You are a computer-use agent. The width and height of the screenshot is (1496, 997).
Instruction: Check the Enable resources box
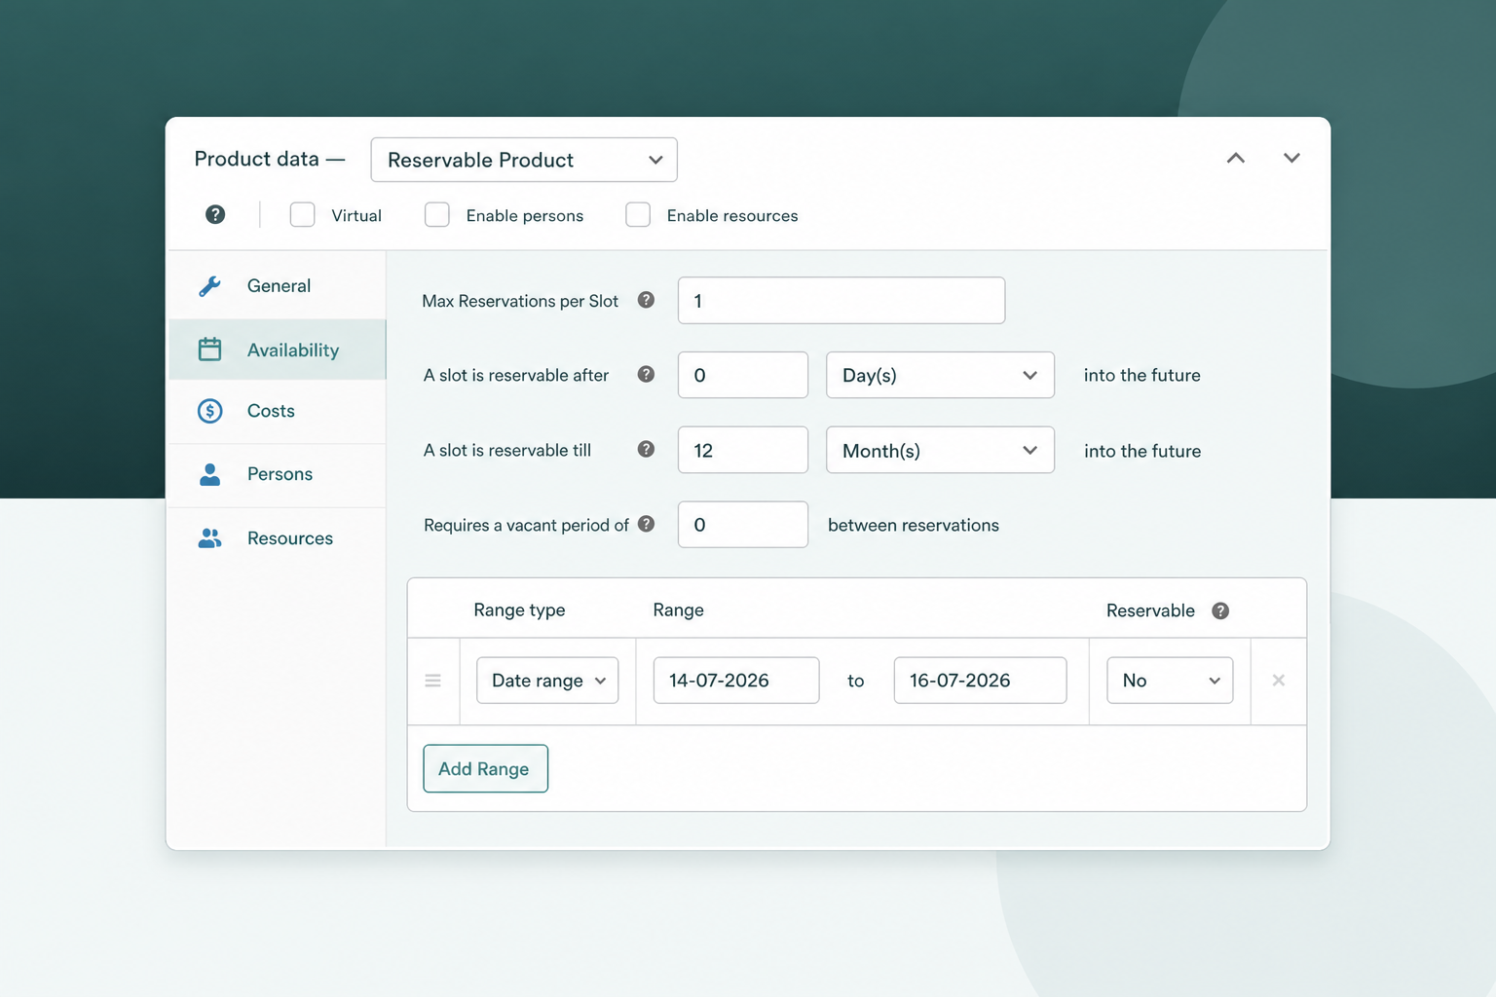click(x=638, y=215)
